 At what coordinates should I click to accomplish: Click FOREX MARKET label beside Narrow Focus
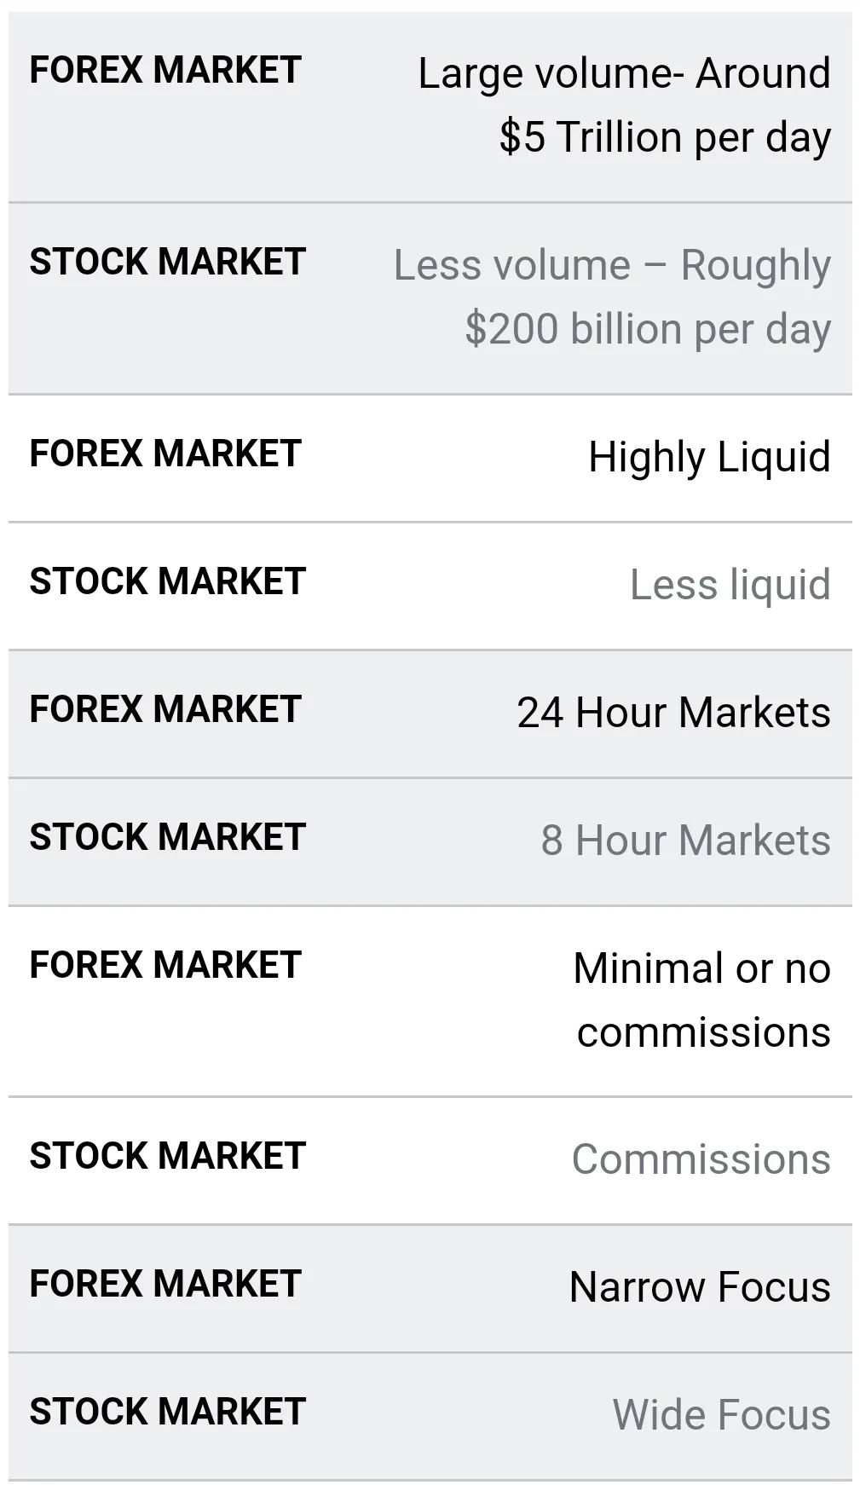165,1284
